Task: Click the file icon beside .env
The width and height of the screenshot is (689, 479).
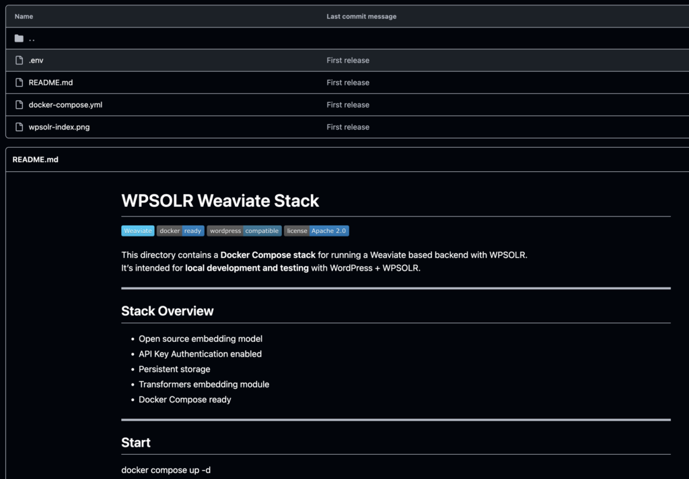Action: [19, 60]
